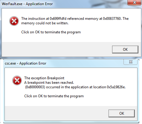This screenshot has width=142, height=124.
Task: Click the memory address 0x00837760 text
Action: pos(112,19)
